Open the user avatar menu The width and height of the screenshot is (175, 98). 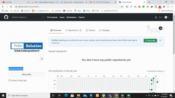(x=167, y=17)
